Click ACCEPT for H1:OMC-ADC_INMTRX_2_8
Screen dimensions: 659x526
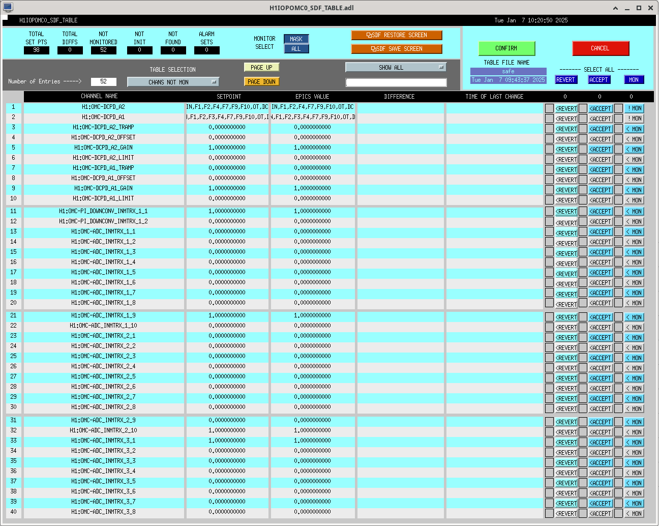coord(600,408)
